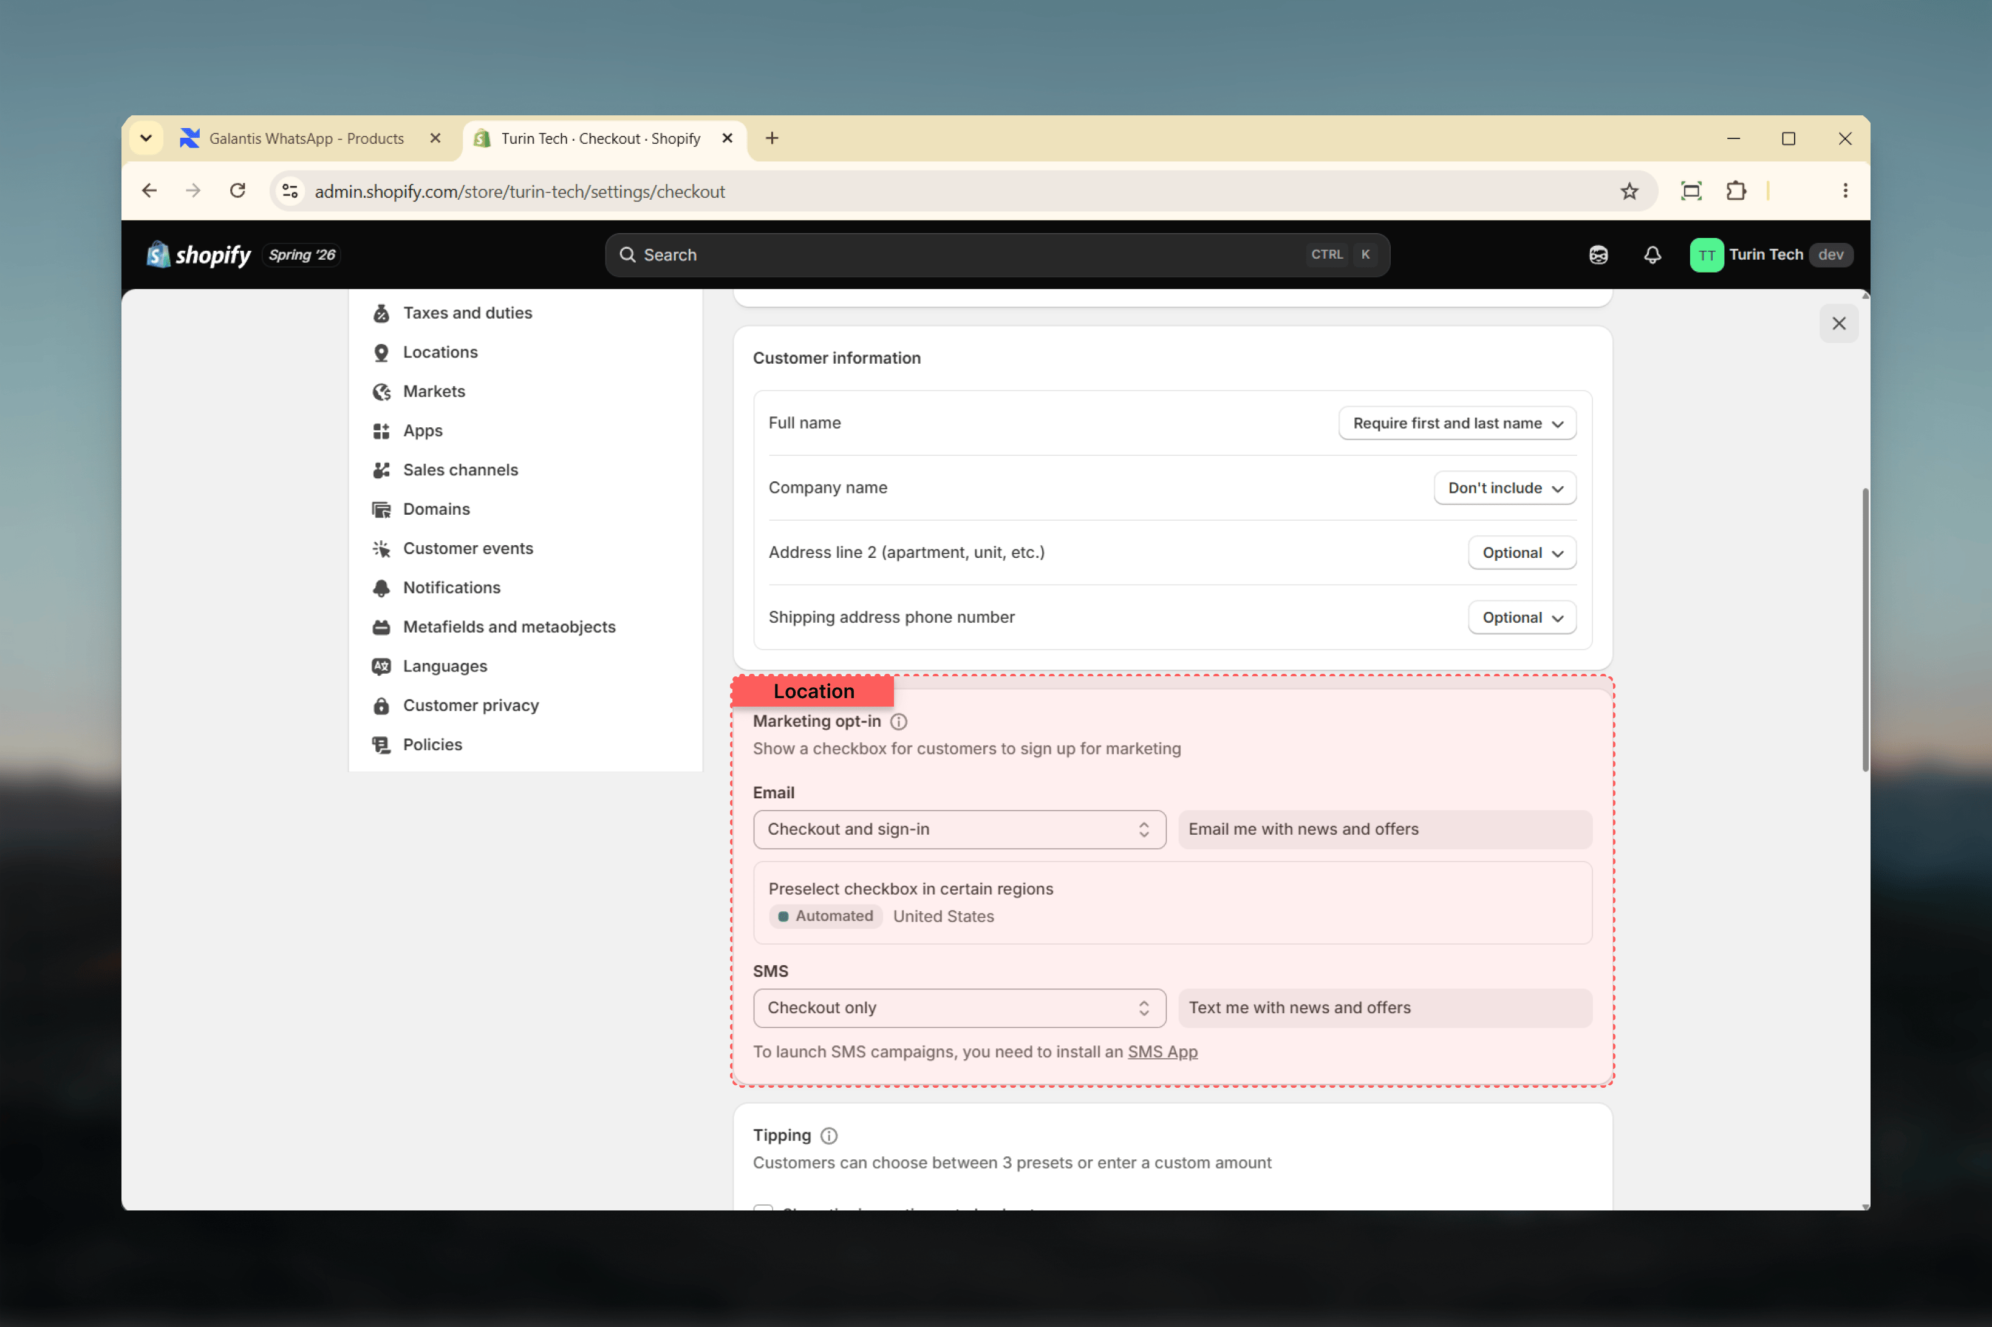Close the Turin Tech Checkout tab
Screen dimensions: 1992x1327
pos(727,139)
